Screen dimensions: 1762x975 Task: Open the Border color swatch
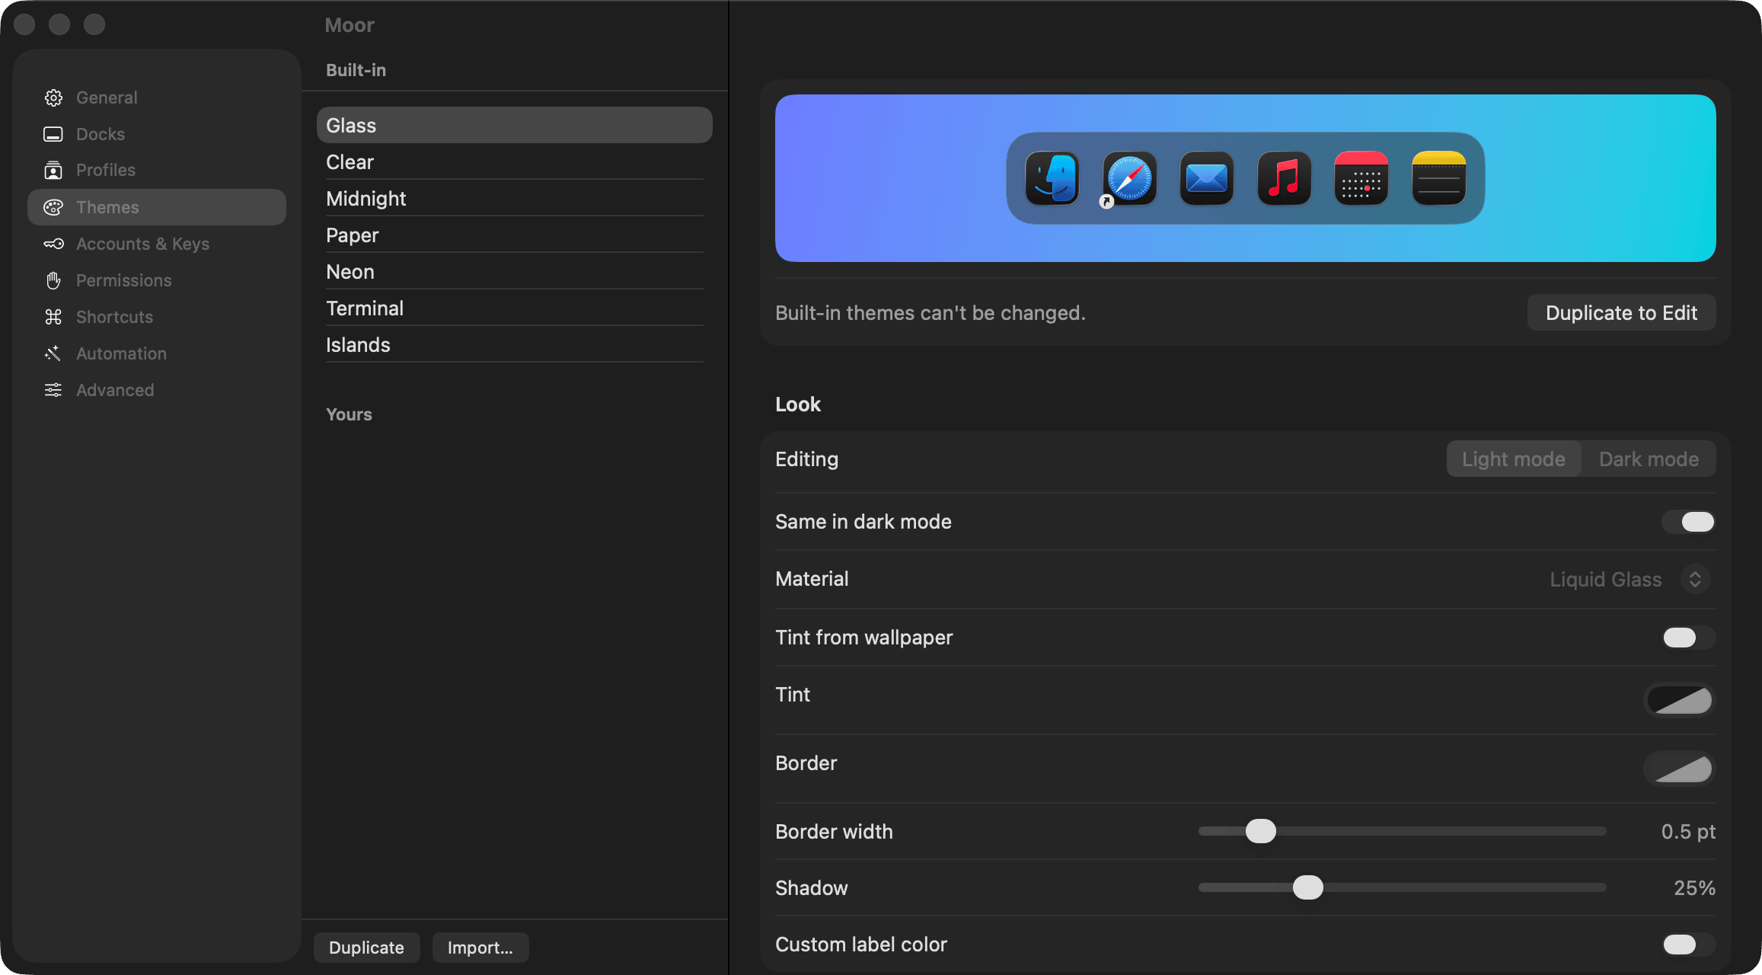point(1680,769)
